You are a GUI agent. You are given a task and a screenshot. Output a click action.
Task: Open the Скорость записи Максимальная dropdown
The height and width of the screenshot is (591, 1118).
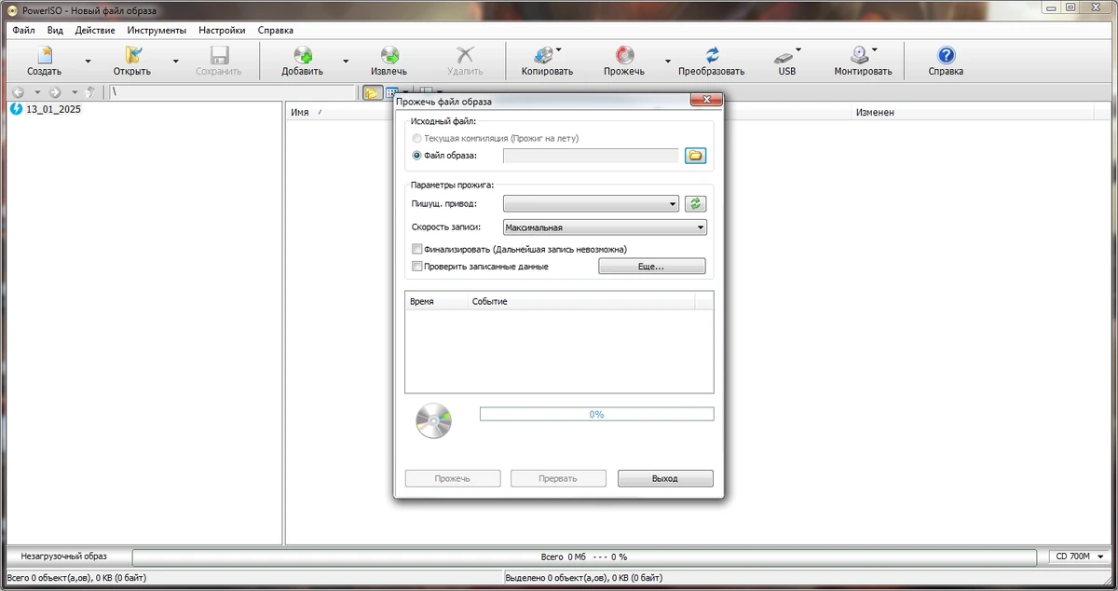click(x=605, y=227)
